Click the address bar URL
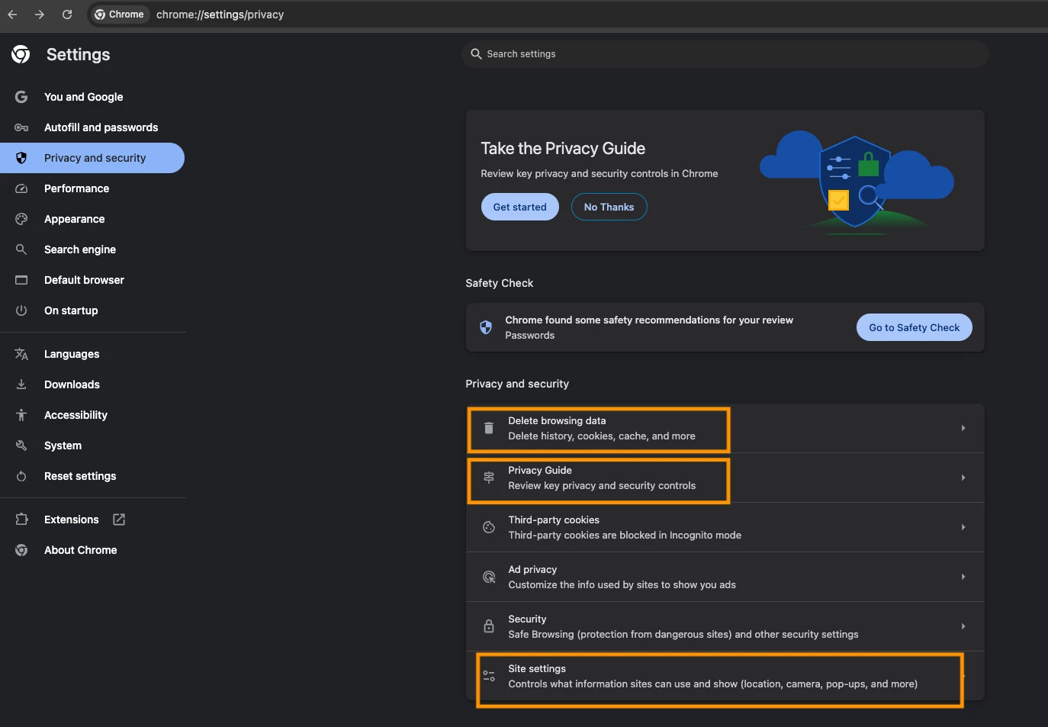1048x727 pixels. 220,14
